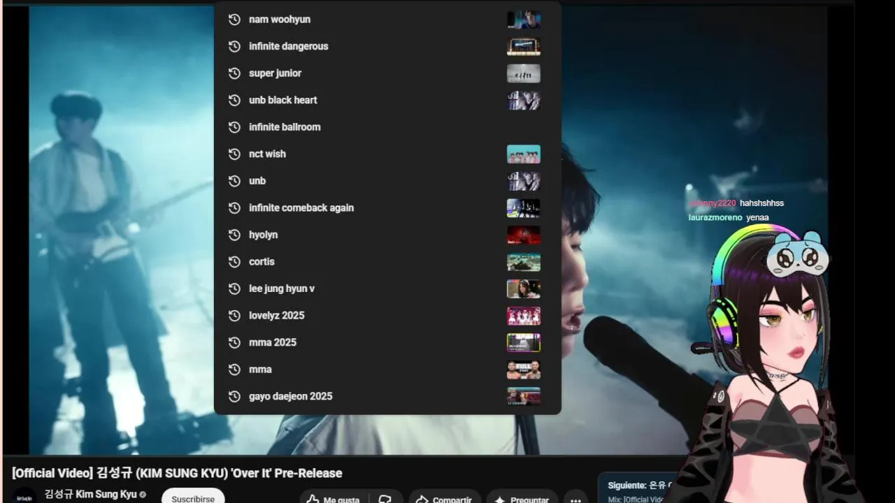This screenshot has height=503, width=895.
Task: Click history icon beside 'nct wish'
Action: (234, 154)
